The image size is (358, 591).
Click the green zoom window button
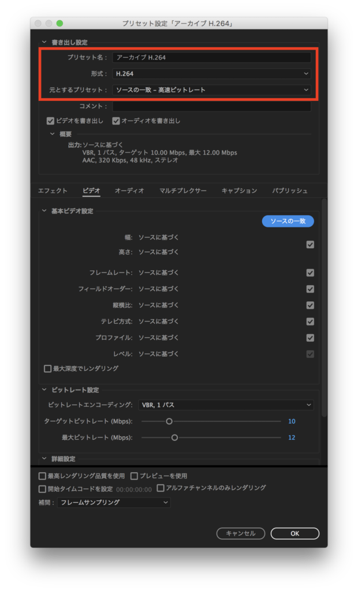59,23
